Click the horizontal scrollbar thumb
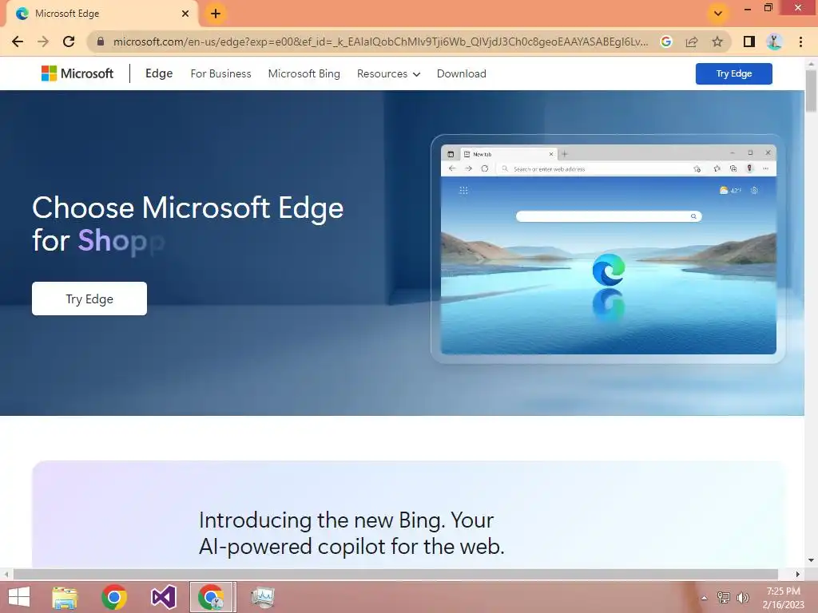818x613 pixels. click(x=395, y=574)
